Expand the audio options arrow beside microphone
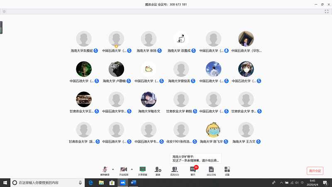Screen dimensions: 332x187 [x=113, y=169]
